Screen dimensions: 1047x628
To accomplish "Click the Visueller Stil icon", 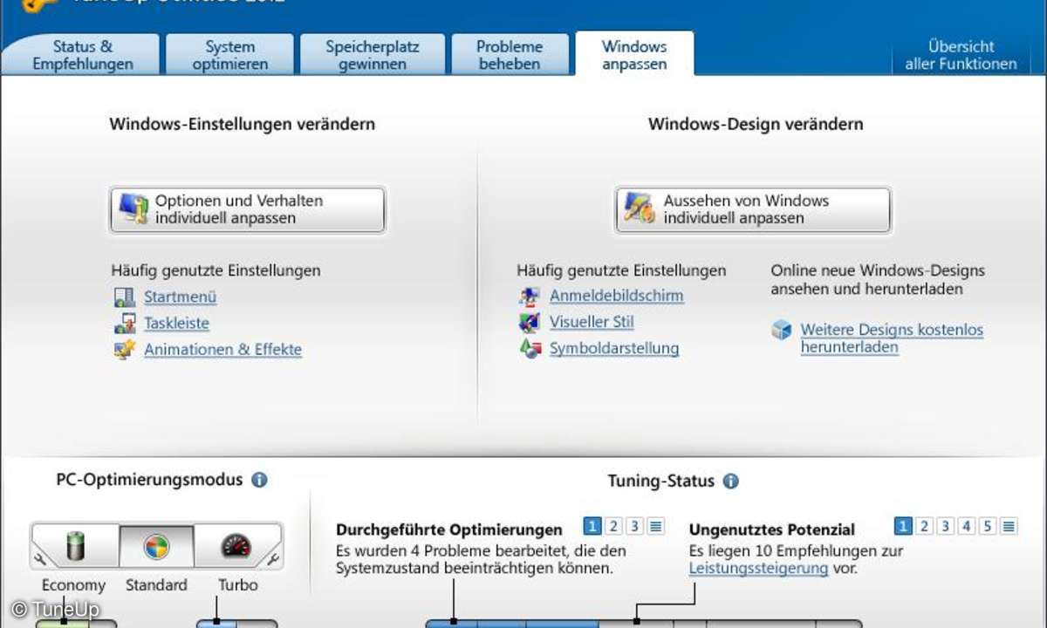I will pyautogui.click(x=530, y=323).
